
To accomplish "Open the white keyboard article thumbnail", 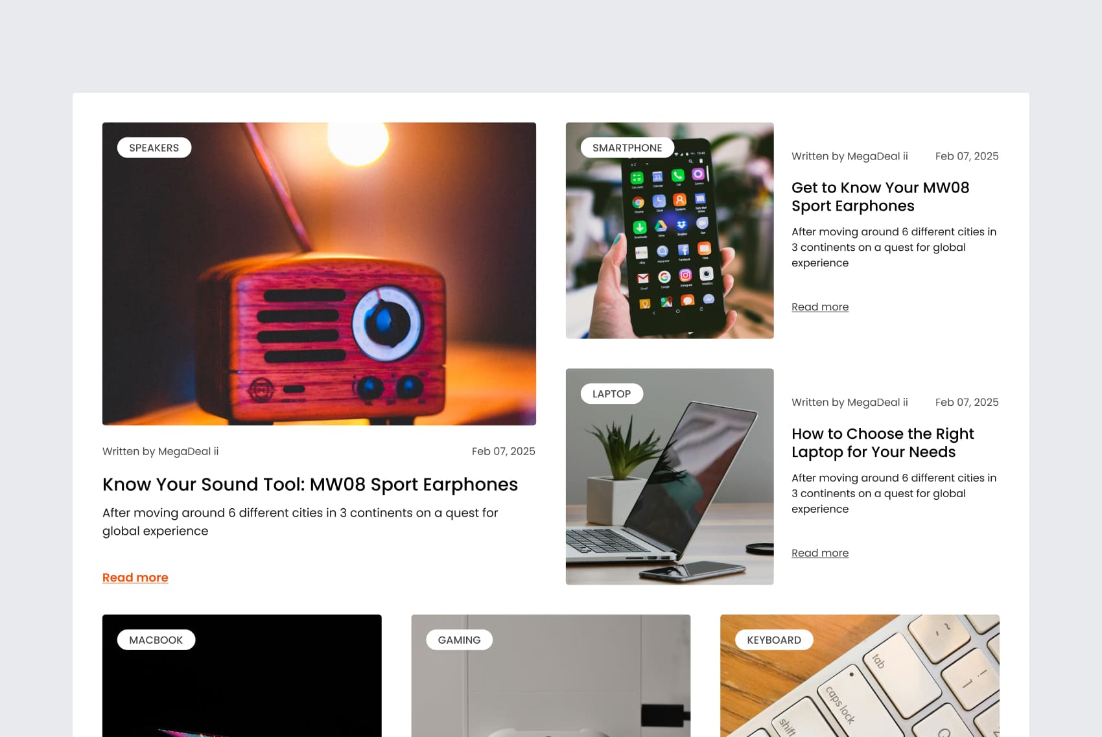I will point(860,676).
